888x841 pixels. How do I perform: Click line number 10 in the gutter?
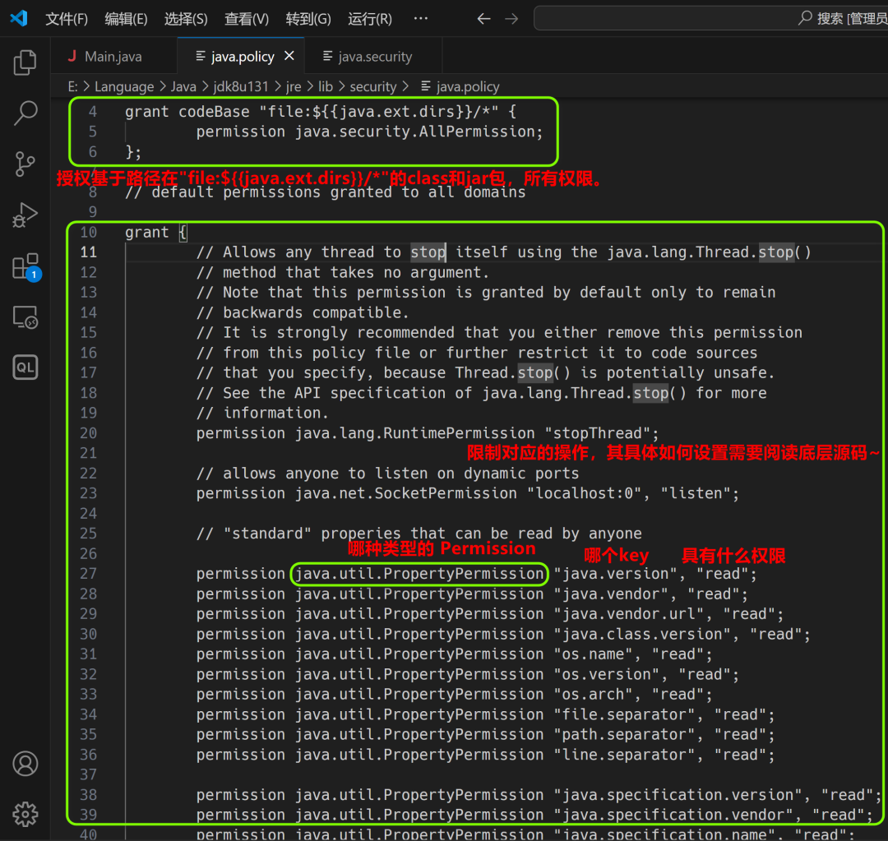tap(88, 232)
